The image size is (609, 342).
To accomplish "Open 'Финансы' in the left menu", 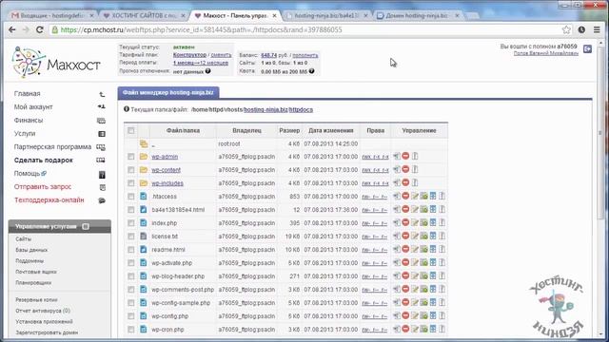I will tap(29, 121).
